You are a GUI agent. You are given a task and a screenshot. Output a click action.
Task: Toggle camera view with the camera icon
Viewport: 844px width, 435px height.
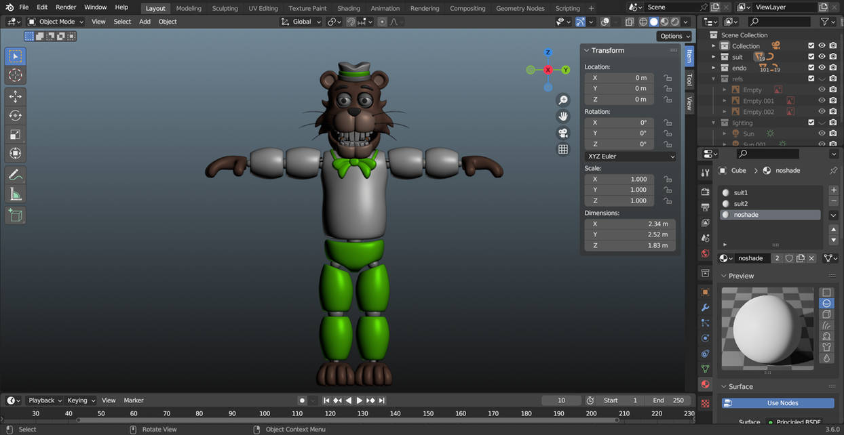(563, 133)
